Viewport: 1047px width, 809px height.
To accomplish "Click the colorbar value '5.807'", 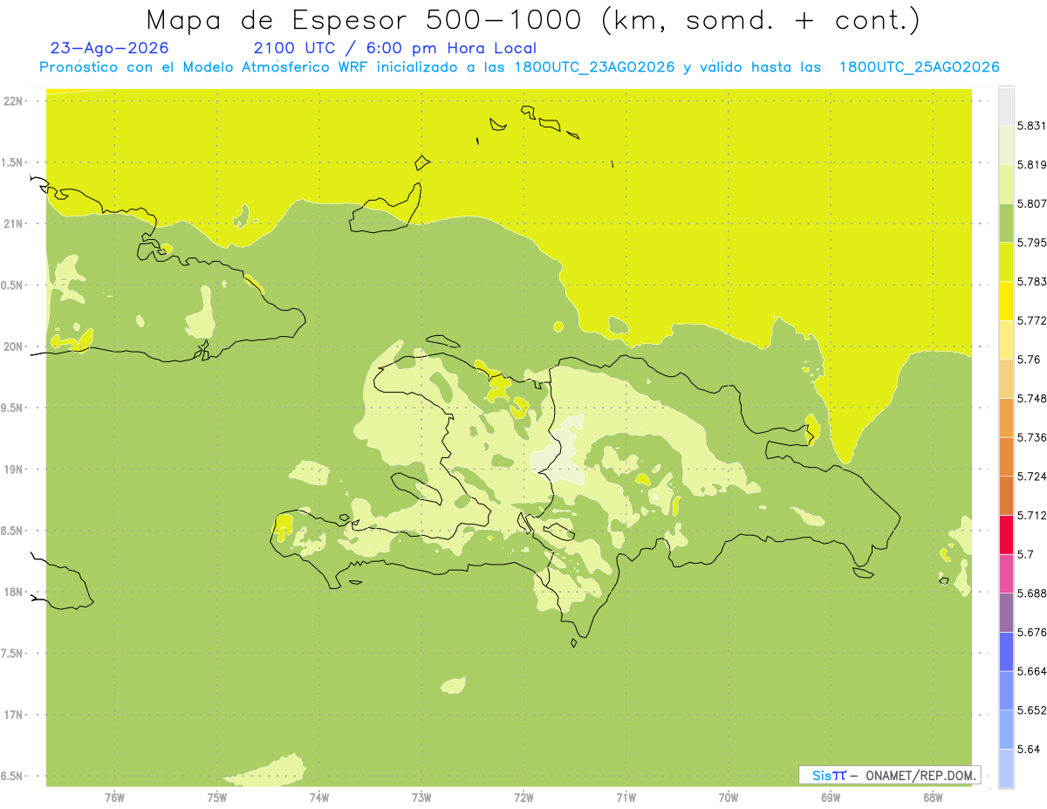I will 1031,203.
